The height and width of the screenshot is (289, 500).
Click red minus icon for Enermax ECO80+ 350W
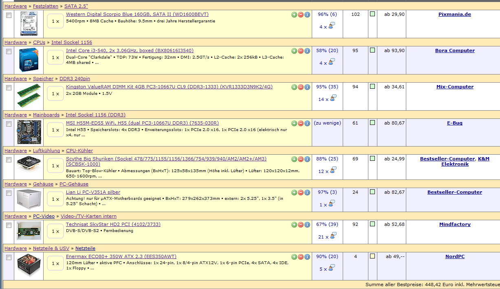click(x=301, y=257)
